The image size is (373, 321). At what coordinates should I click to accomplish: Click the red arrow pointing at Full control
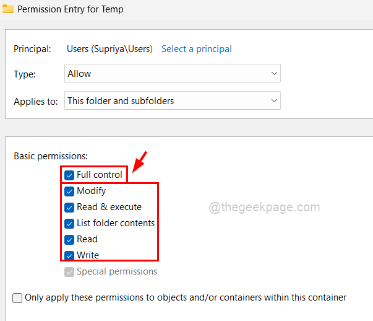coord(140,160)
